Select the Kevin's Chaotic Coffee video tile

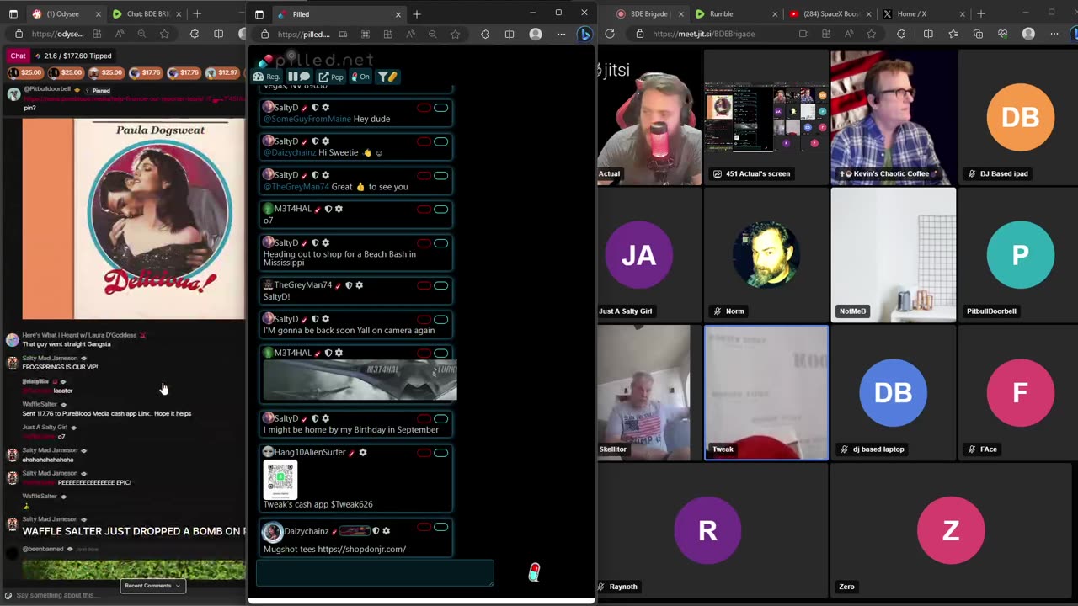[x=893, y=116]
